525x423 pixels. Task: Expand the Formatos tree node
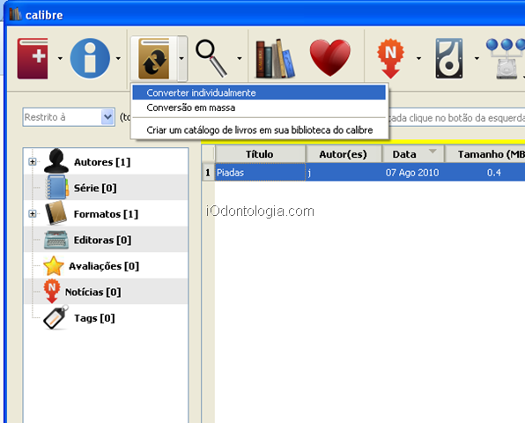pos(32,213)
